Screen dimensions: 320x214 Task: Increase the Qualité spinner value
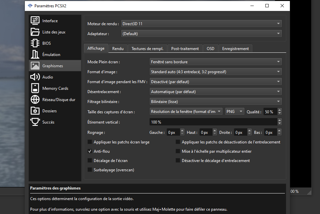click(x=280, y=110)
